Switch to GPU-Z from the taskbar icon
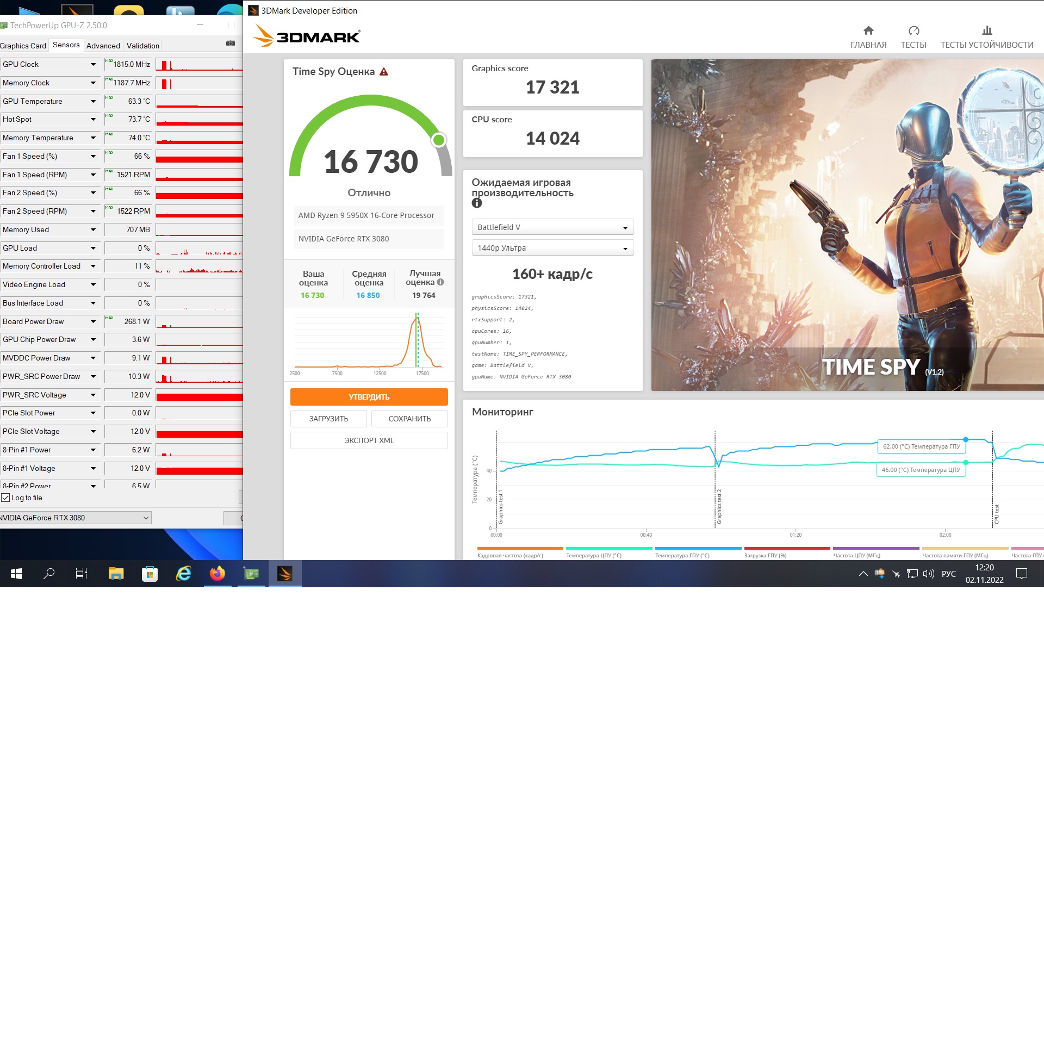 251,574
